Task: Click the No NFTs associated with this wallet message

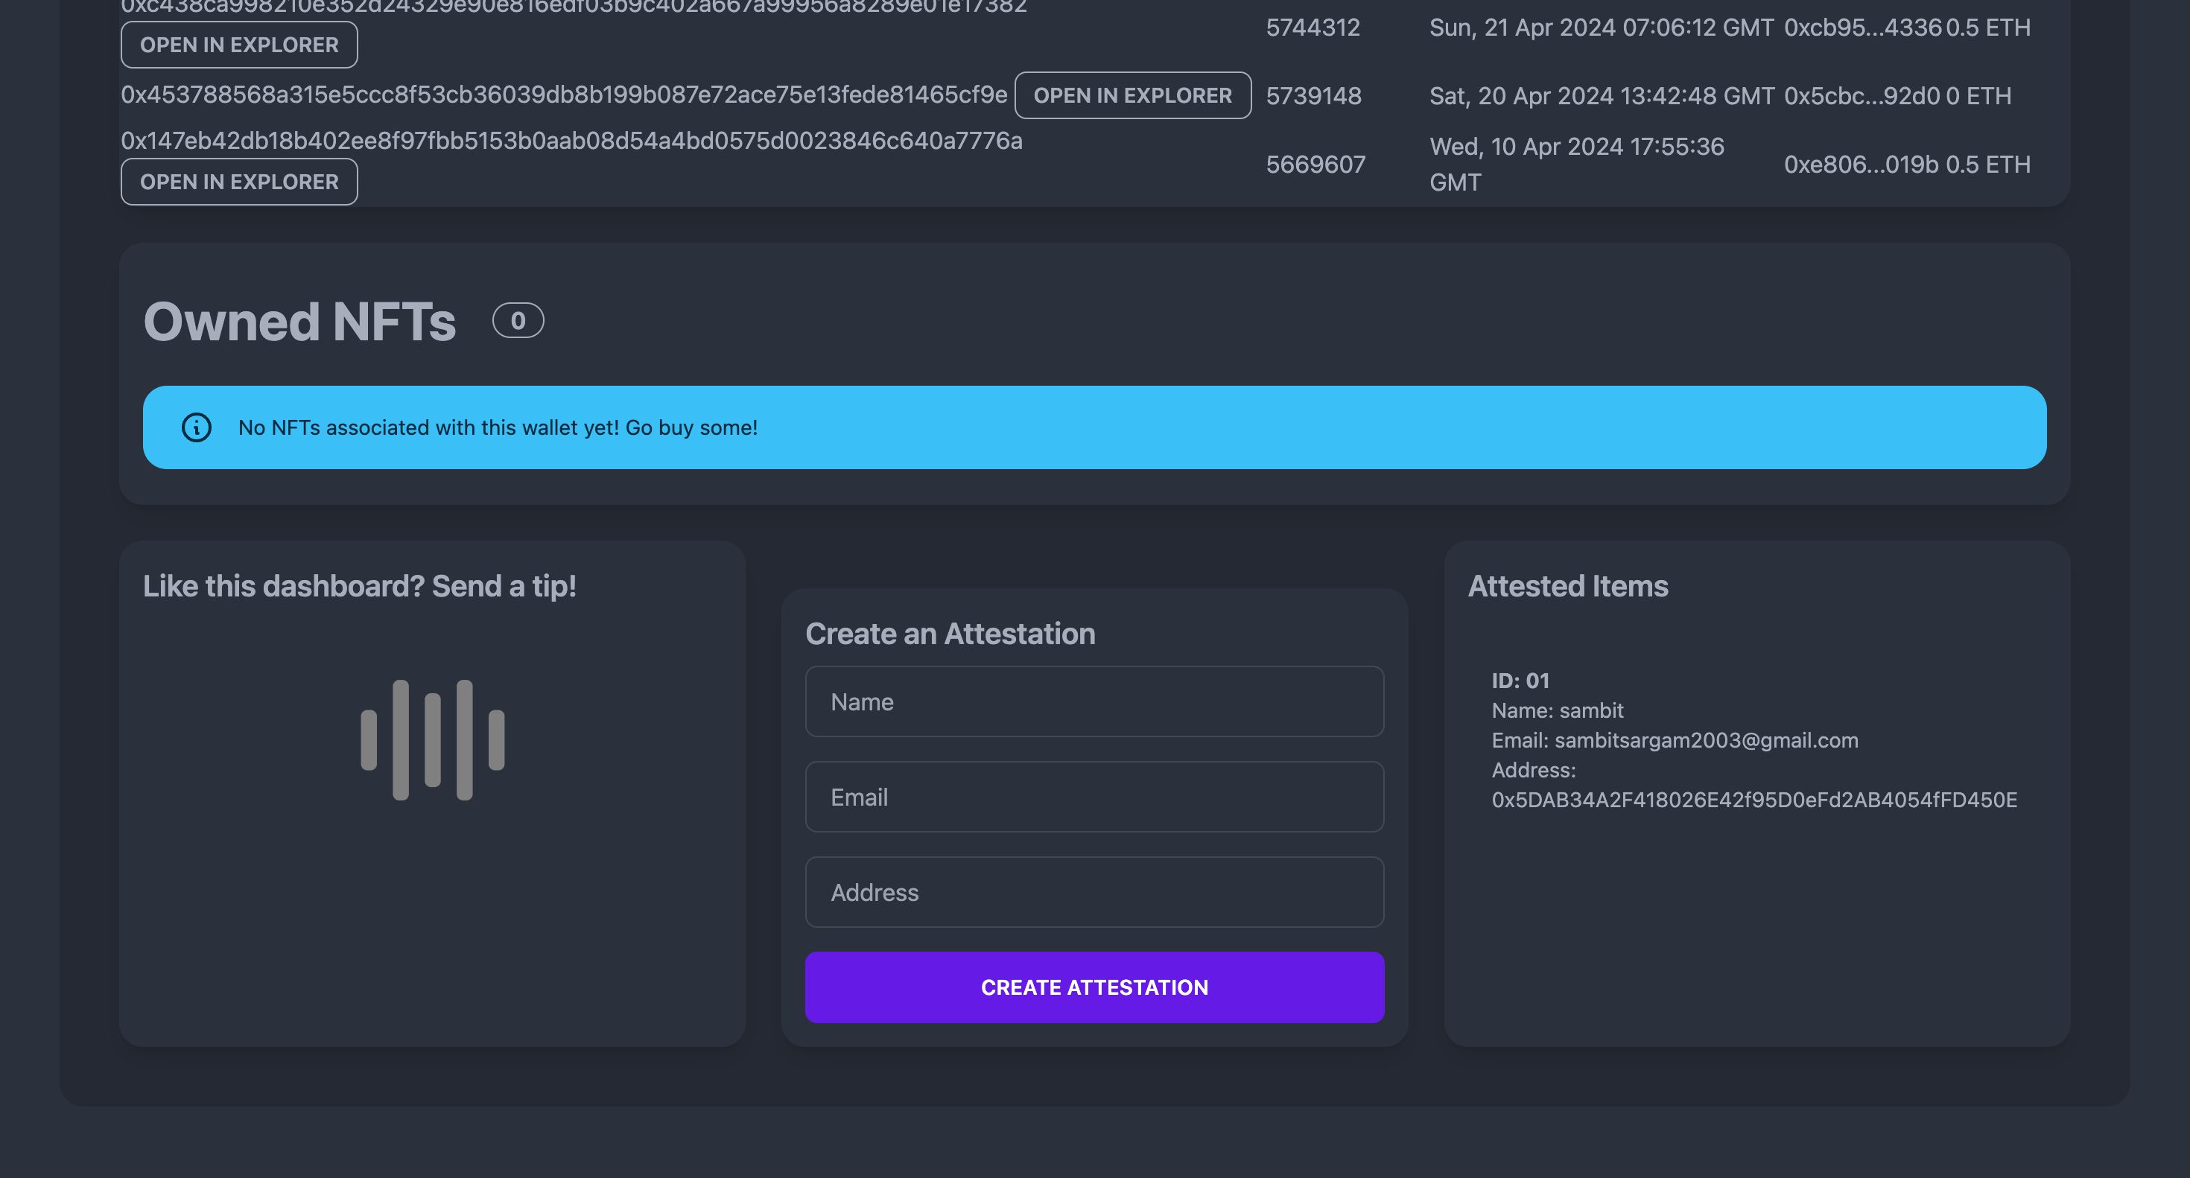Action: [498, 427]
